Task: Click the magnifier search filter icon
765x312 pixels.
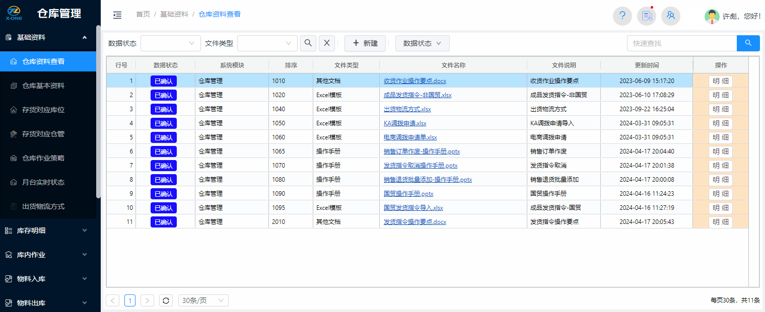Action: coord(308,43)
